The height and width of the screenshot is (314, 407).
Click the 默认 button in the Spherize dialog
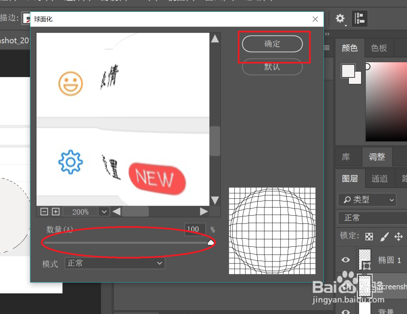(272, 67)
